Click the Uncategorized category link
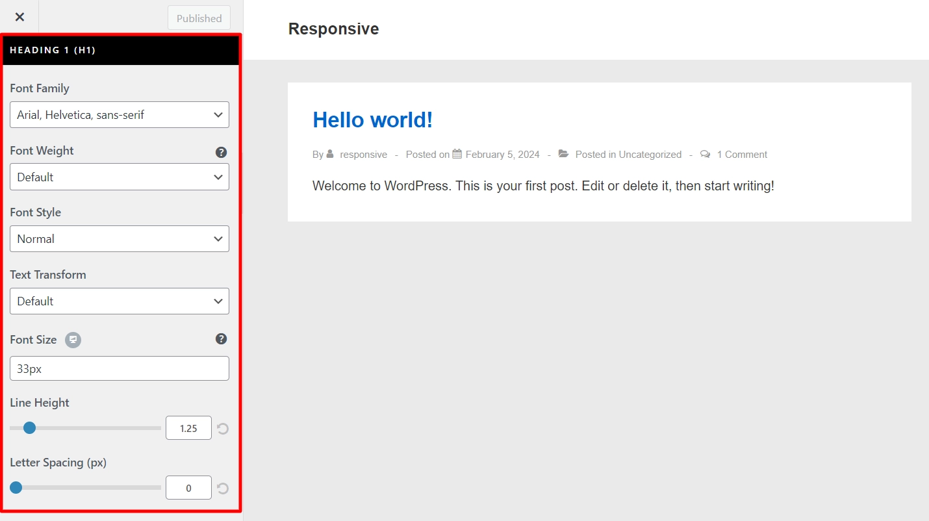The height and width of the screenshot is (521, 929). (650, 155)
